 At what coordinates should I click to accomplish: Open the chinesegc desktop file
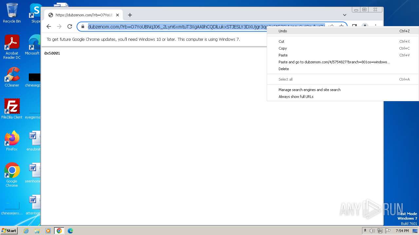33,80
